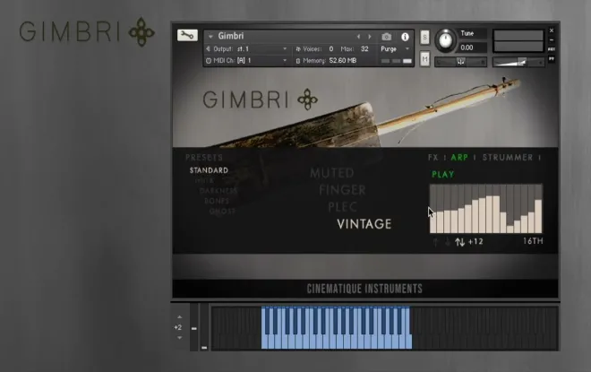This screenshot has height=372, width=591.
Task: Switch to the FX tab
Action: pos(433,158)
